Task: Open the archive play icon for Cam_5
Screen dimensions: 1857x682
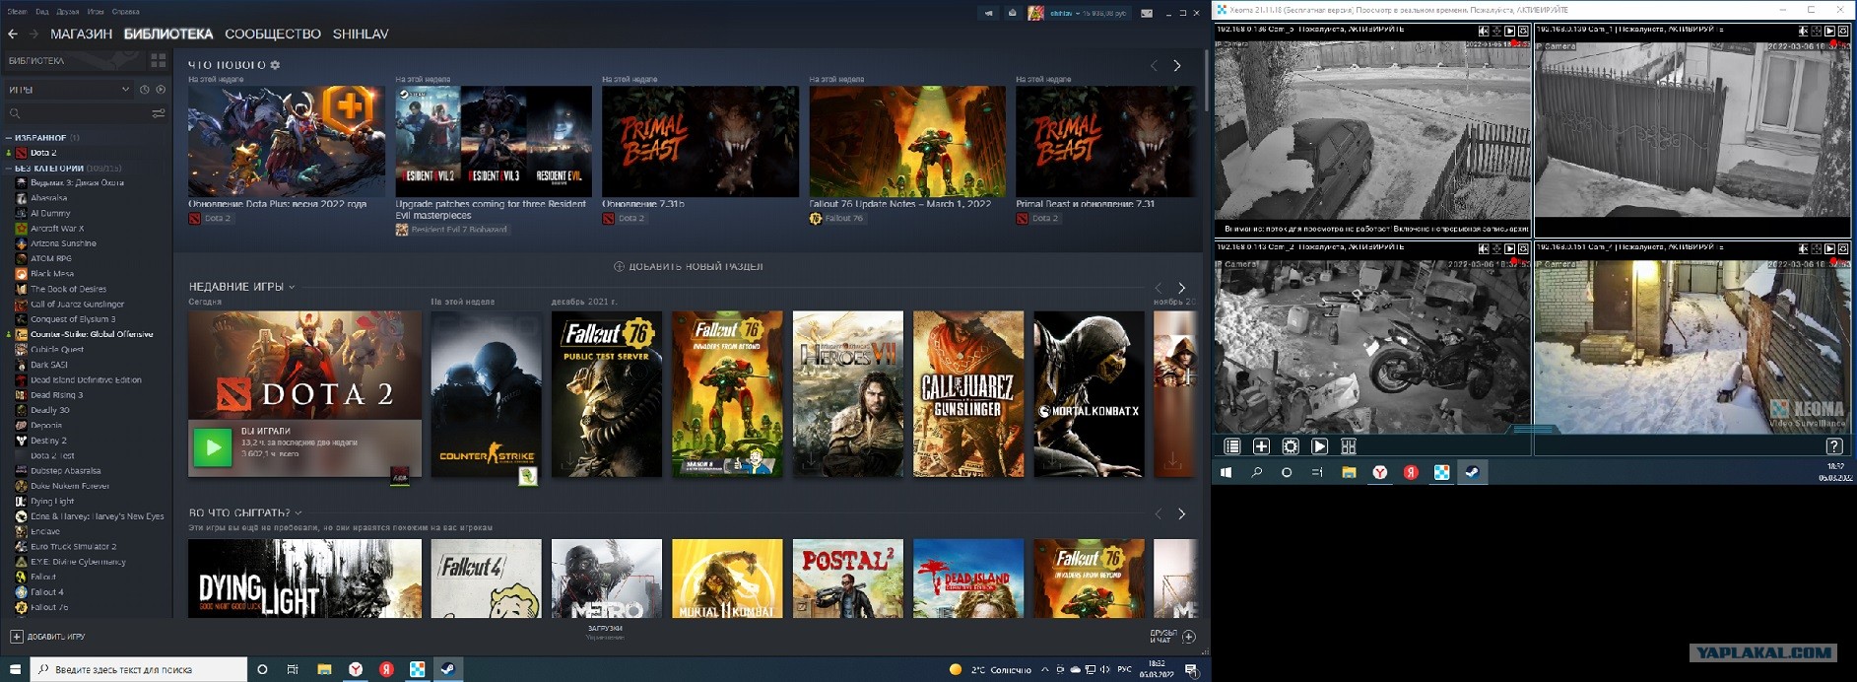Action: 1510,31
